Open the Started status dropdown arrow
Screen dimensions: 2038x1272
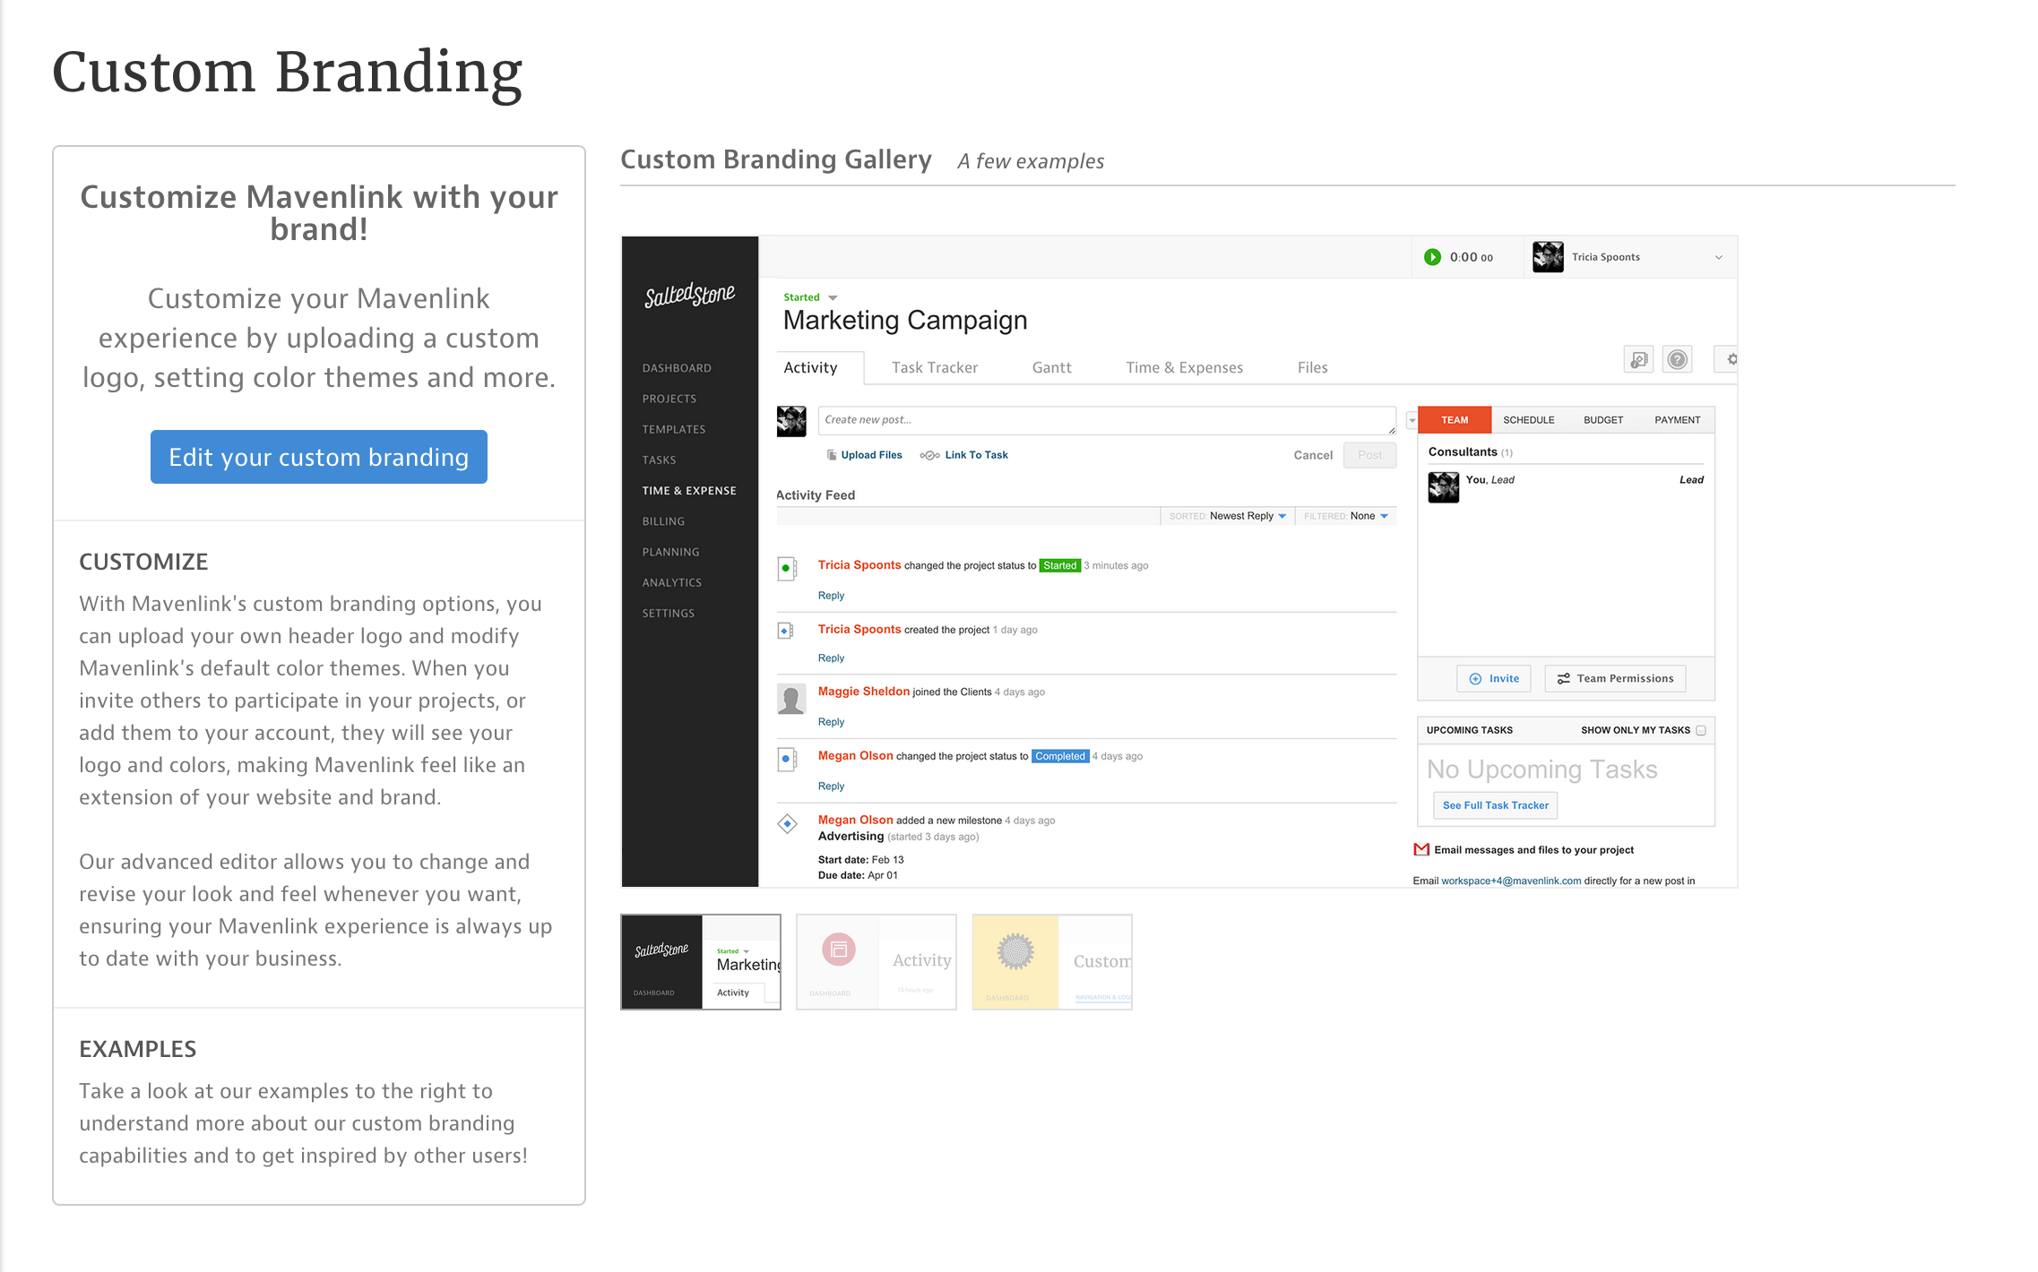[833, 297]
